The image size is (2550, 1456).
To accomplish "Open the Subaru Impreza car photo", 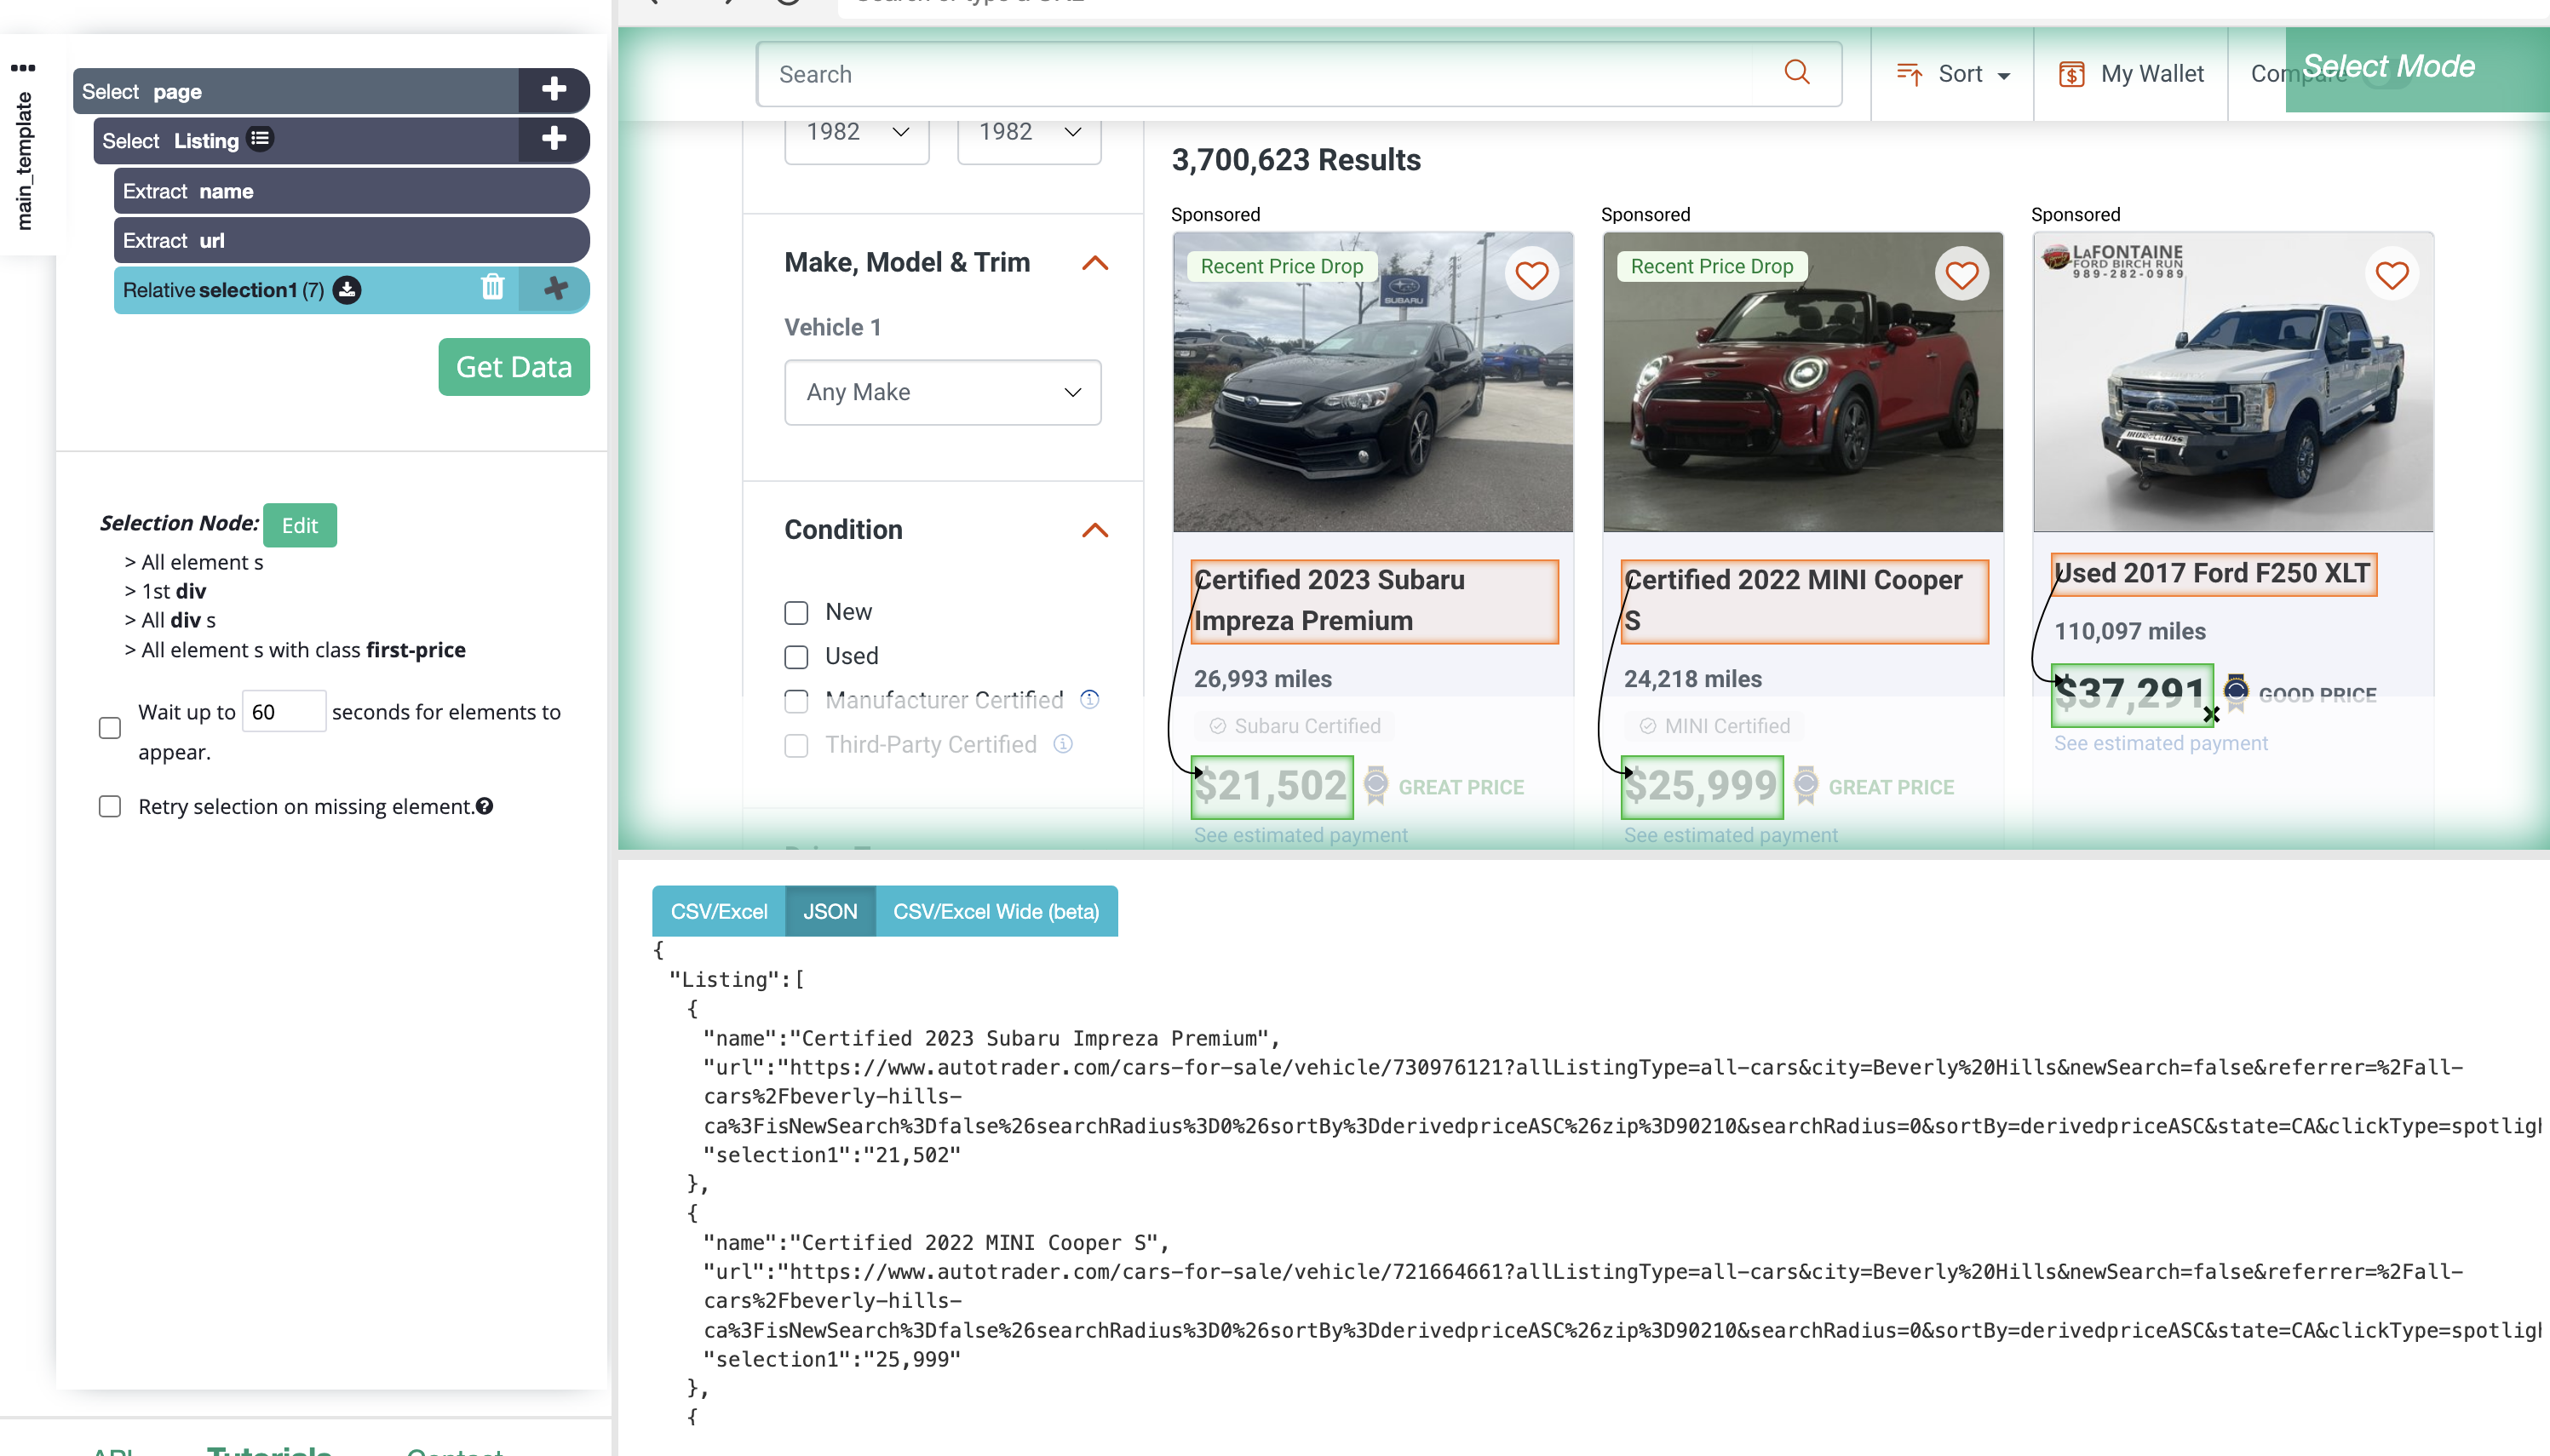I will point(1373,382).
